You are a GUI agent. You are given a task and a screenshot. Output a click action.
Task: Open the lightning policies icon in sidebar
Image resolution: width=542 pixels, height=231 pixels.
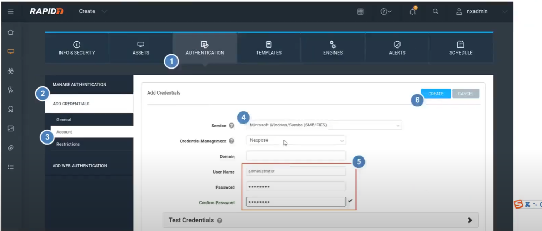[11, 90]
